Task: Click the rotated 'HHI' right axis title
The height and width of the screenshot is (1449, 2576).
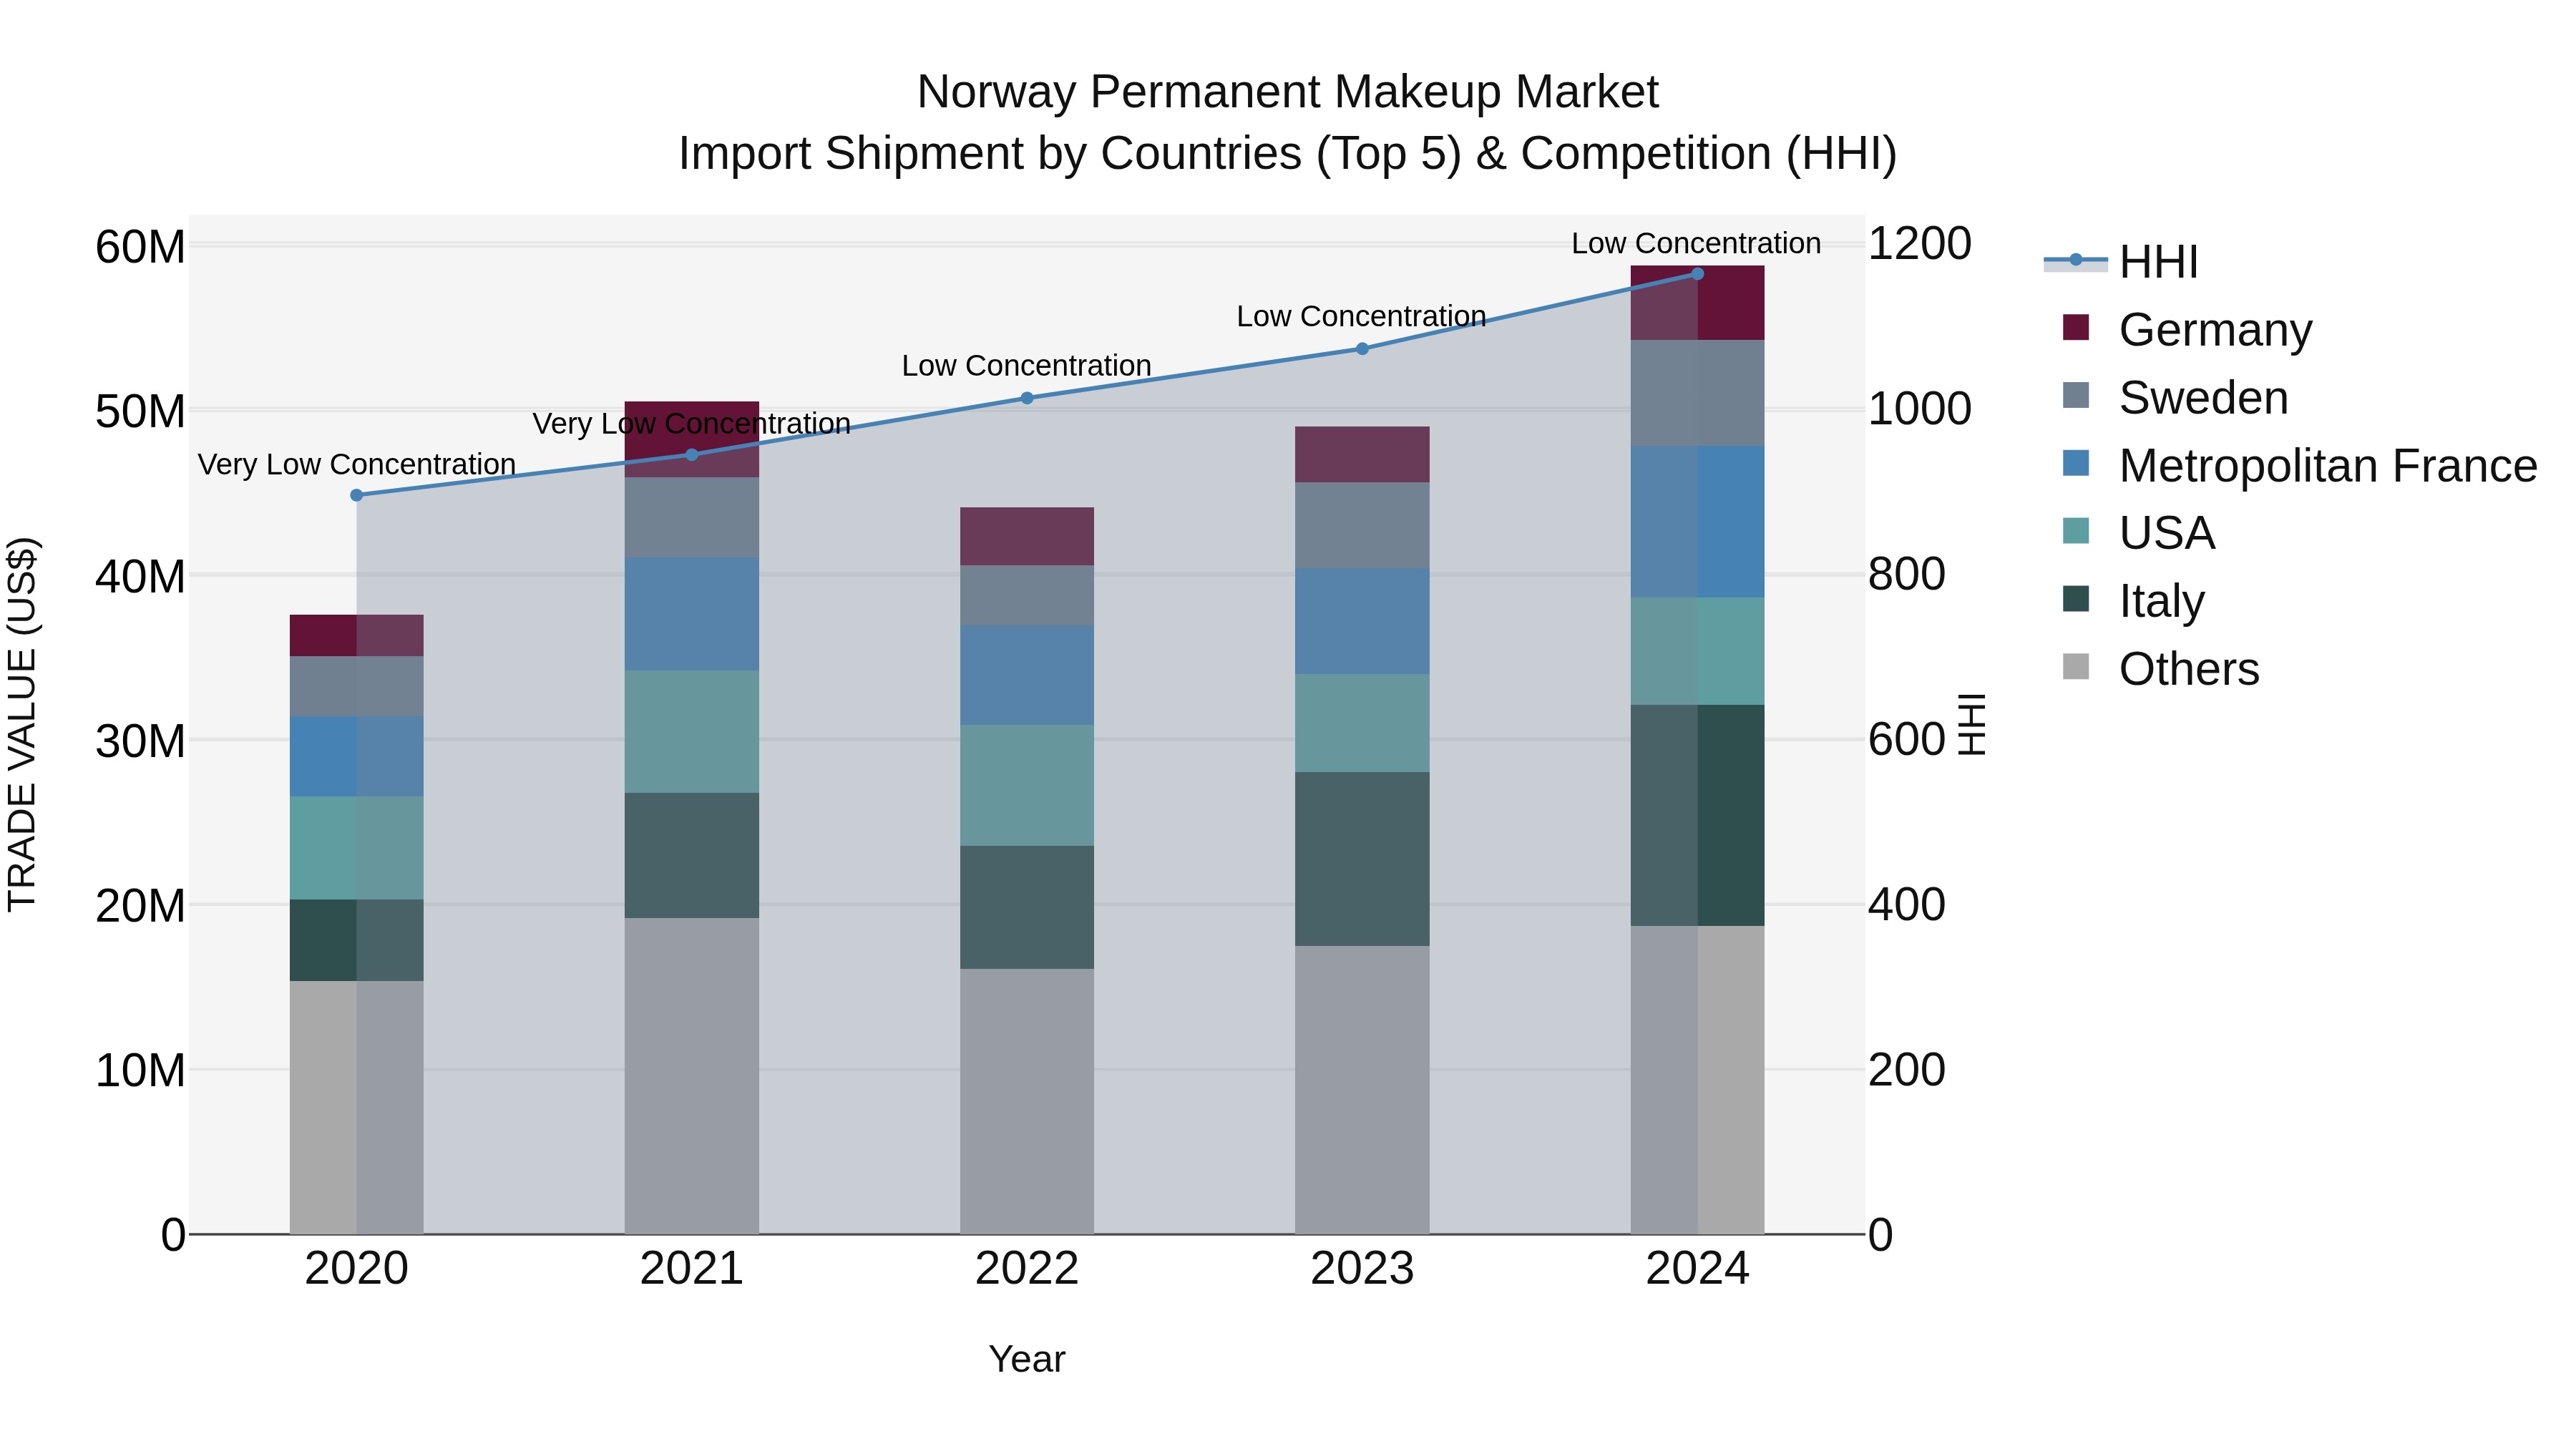Action: point(1971,724)
